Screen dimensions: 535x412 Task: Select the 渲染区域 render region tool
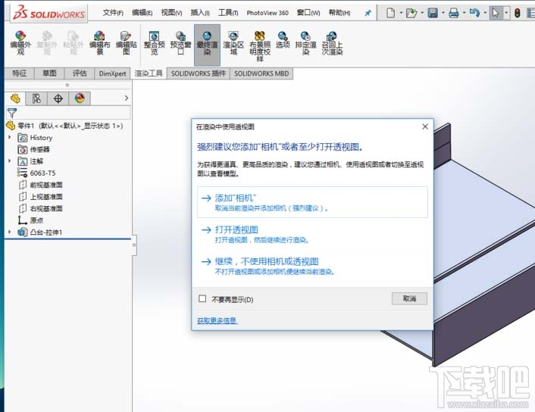click(233, 43)
